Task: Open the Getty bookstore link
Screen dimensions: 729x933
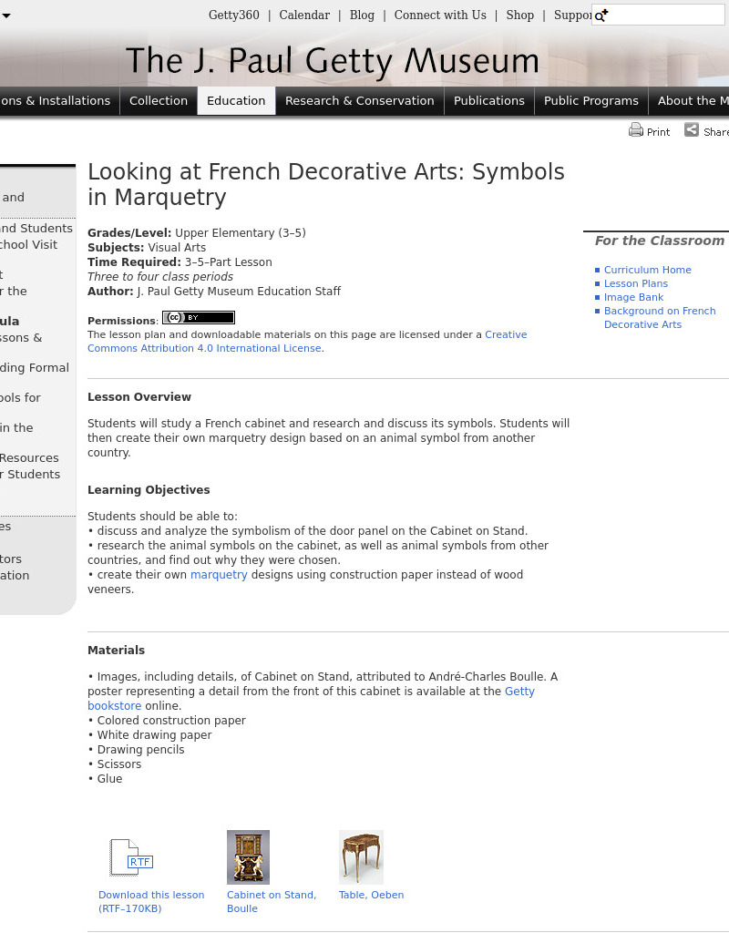Action: tap(312, 699)
